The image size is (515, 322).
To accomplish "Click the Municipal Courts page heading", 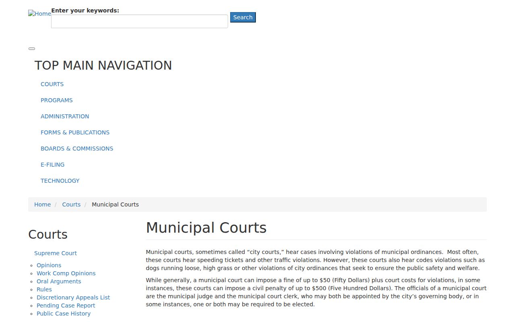I will click(x=206, y=228).
